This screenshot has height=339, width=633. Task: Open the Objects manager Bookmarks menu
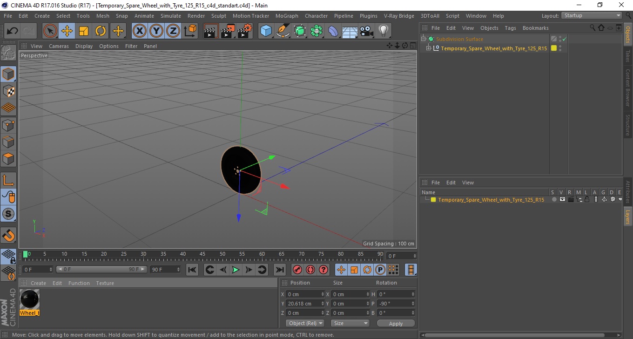click(535, 28)
